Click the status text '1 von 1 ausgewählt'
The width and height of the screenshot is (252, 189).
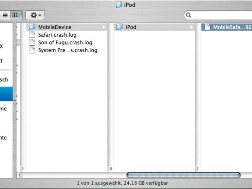[x=99, y=183]
